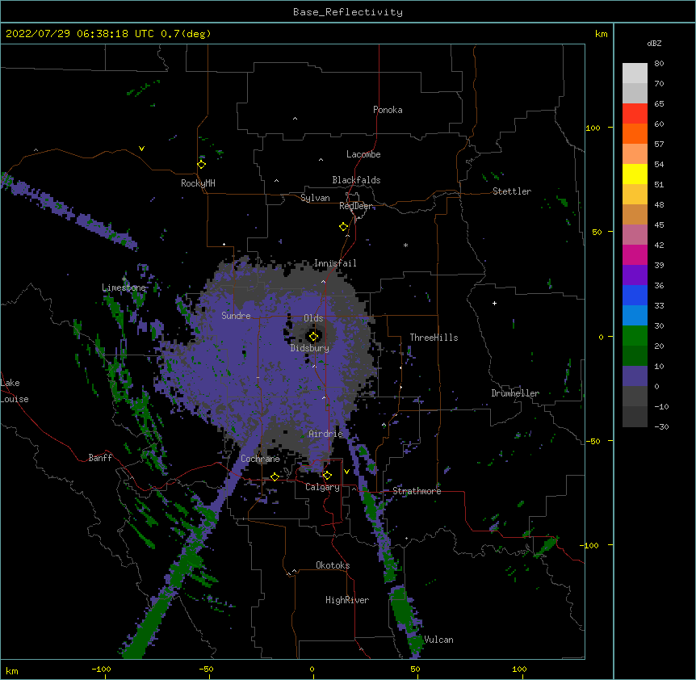Screen dimensions: 696x680
Task: Click the Airdrie label
Action: coord(326,434)
